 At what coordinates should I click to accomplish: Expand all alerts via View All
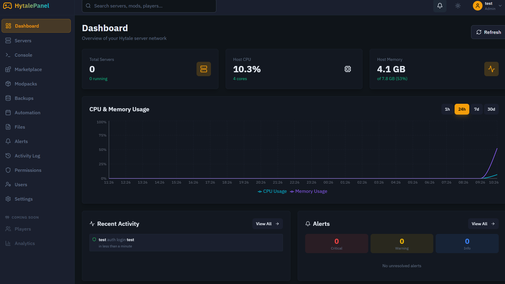click(x=483, y=224)
